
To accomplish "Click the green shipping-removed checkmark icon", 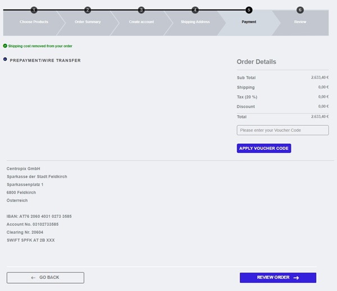I will [5, 46].
